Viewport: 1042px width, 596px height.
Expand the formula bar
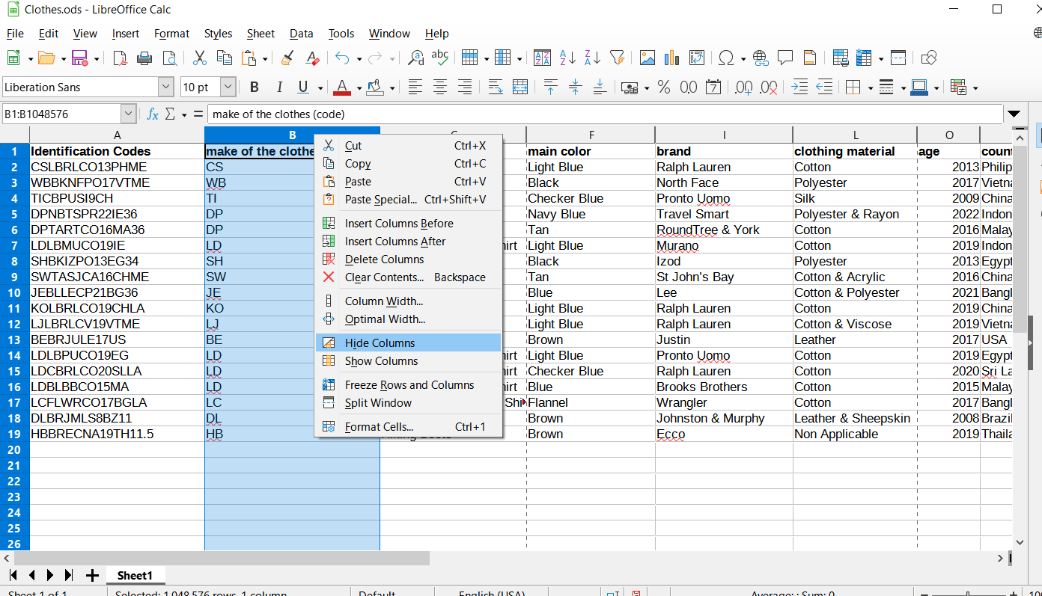point(1014,114)
